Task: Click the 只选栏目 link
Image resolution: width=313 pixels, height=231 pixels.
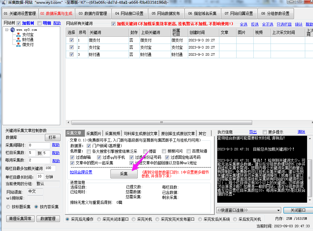Action: 284,24
